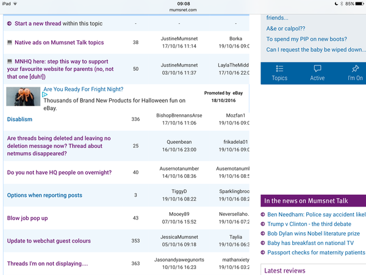The height and width of the screenshot is (275, 366).
Task: Open 'Ben Needham: Police say accident' news link
Action: tap(317, 215)
